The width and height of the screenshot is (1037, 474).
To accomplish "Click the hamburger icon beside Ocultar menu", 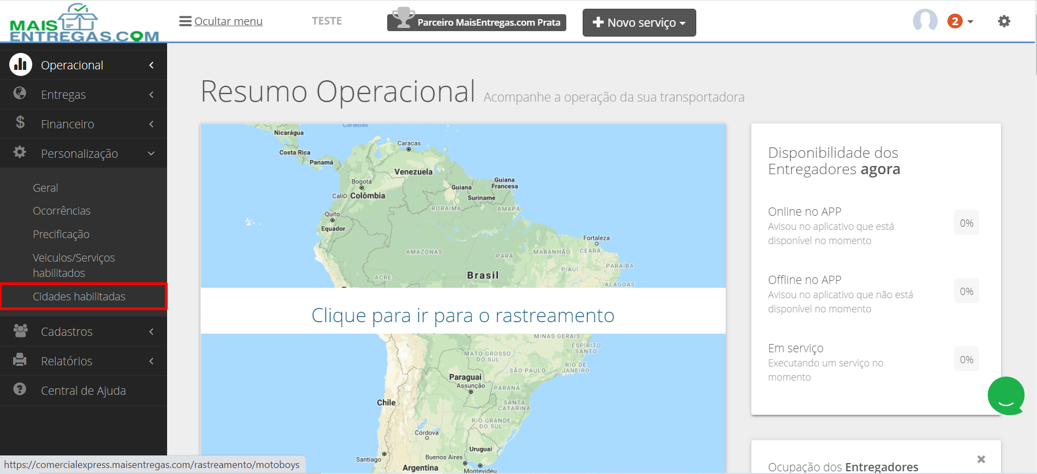I will (x=185, y=21).
